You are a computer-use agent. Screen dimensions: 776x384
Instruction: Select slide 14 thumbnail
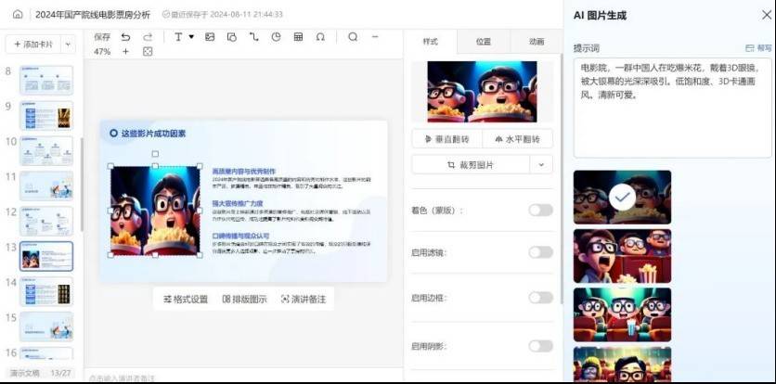click(x=46, y=291)
